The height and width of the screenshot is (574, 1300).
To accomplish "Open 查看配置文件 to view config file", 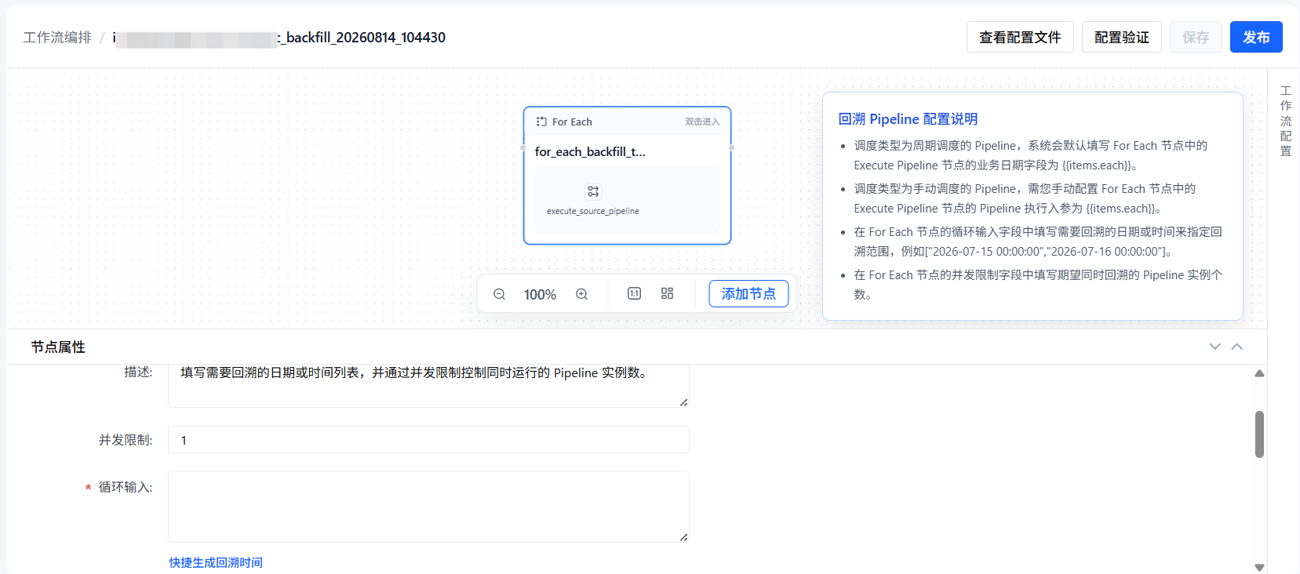I will tap(1020, 37).
